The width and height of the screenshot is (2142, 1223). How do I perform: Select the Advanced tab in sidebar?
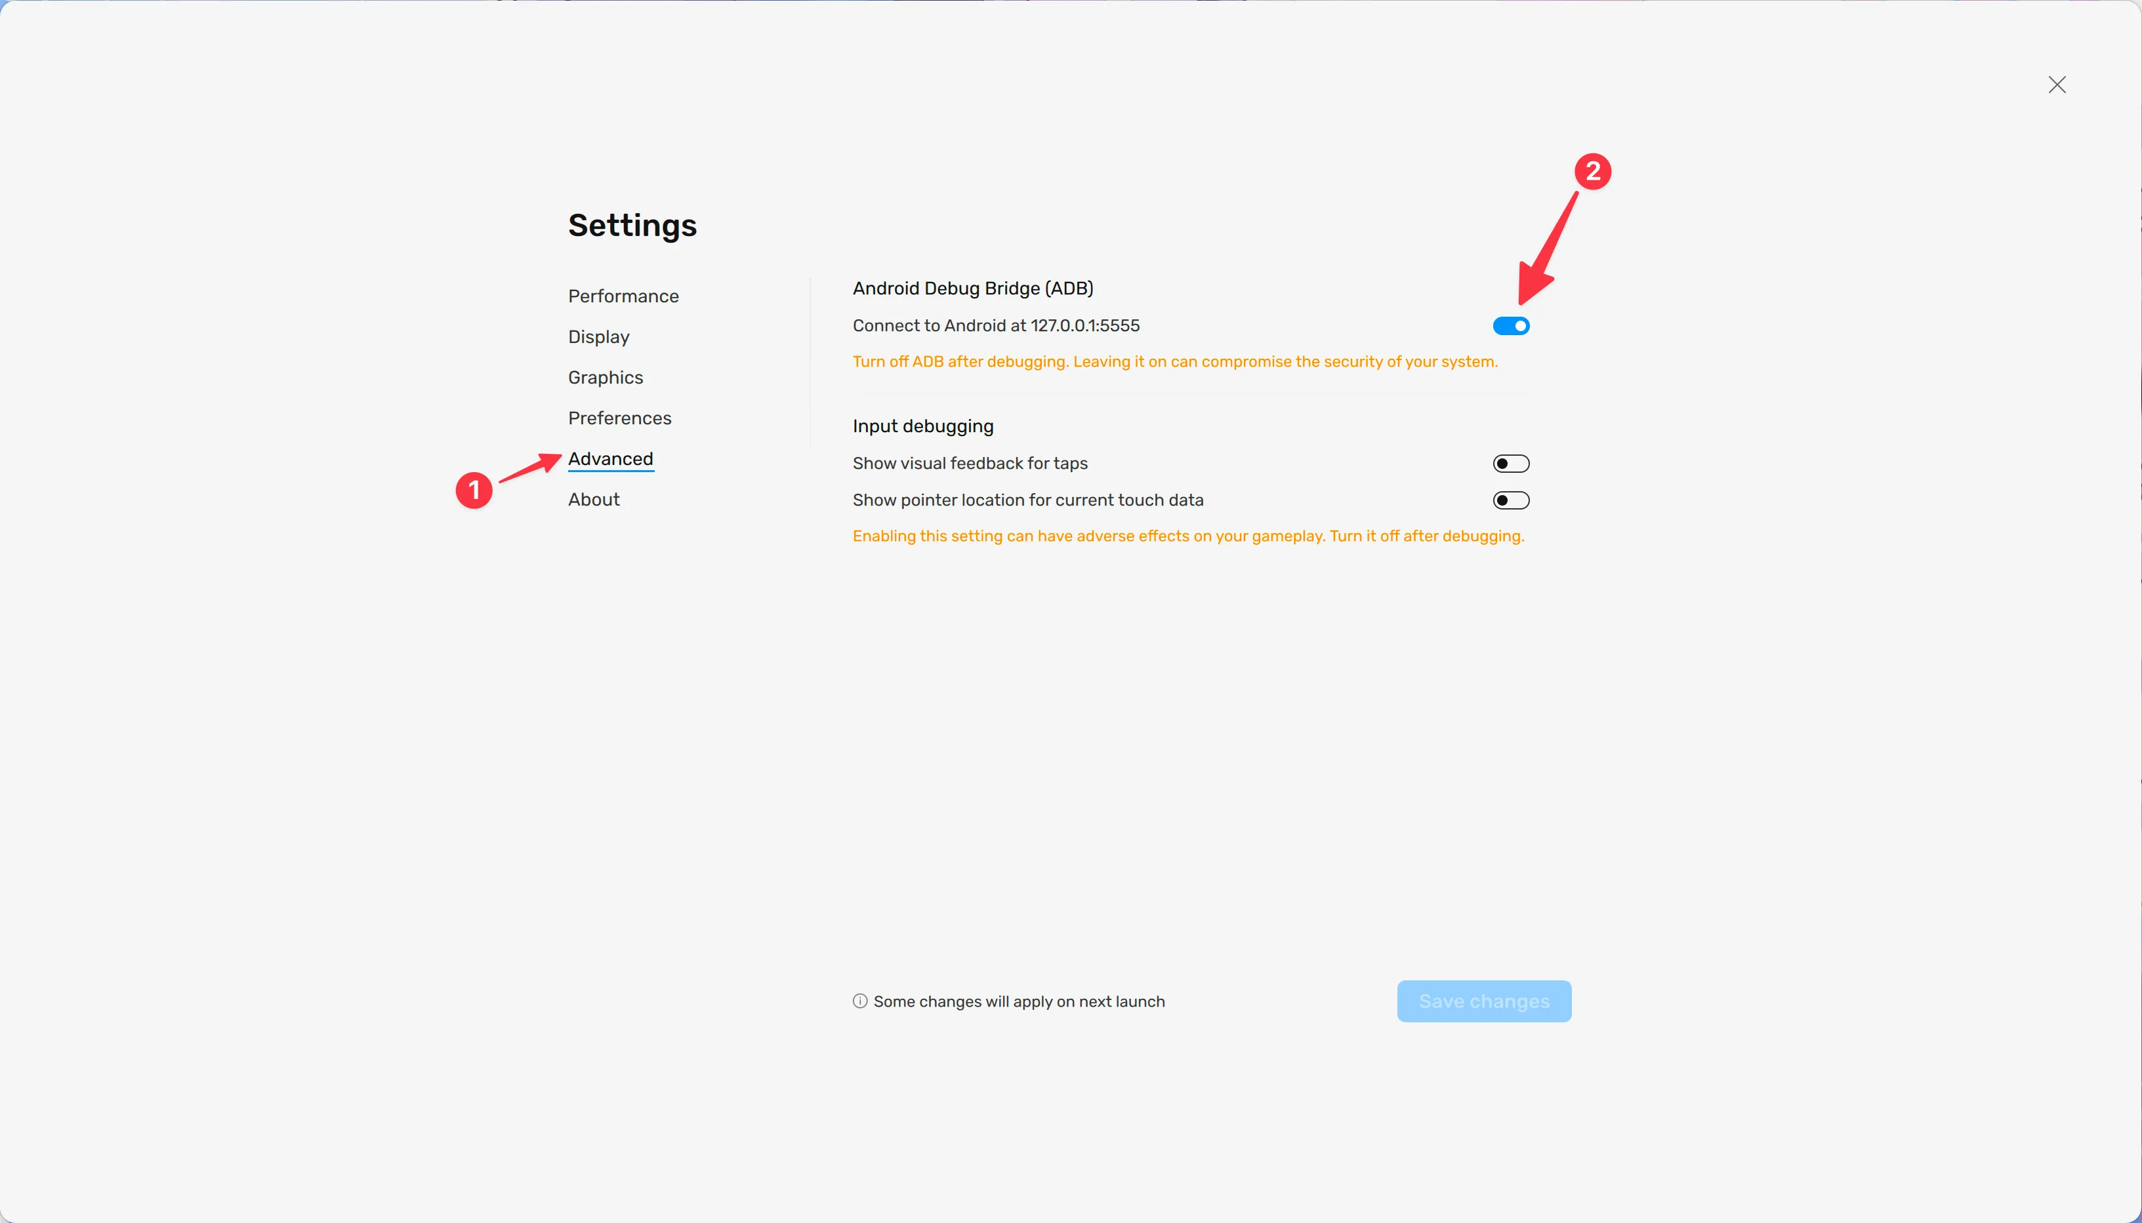[x=610, y=460]
